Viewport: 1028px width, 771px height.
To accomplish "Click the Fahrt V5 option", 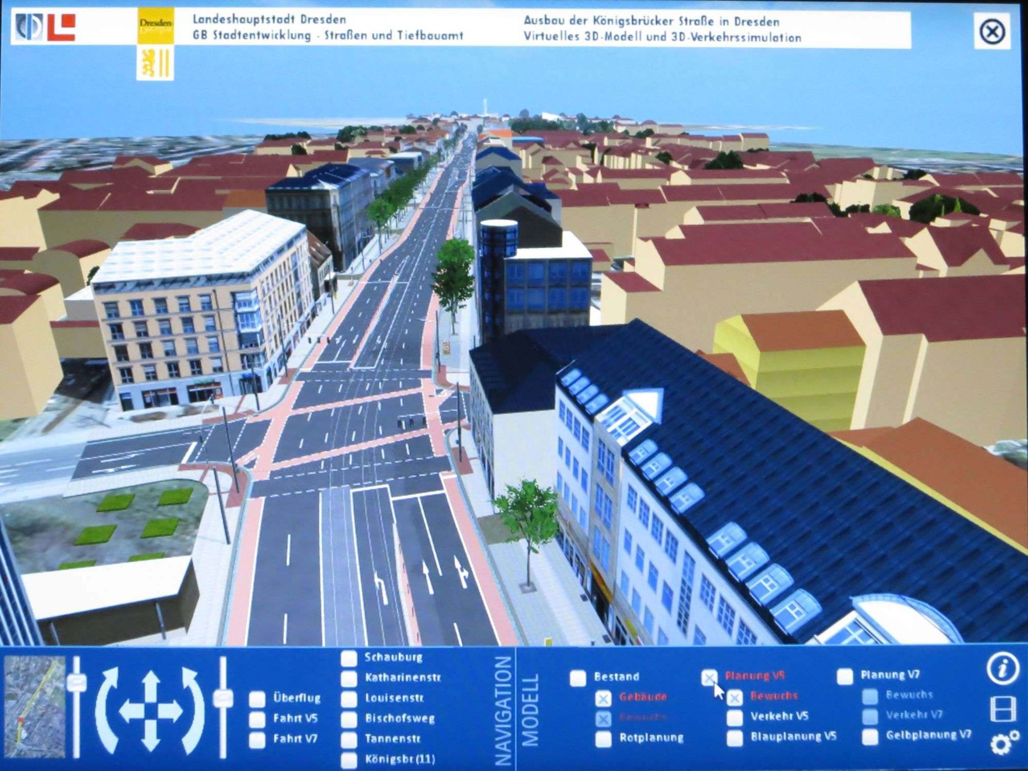I will 258,720.
